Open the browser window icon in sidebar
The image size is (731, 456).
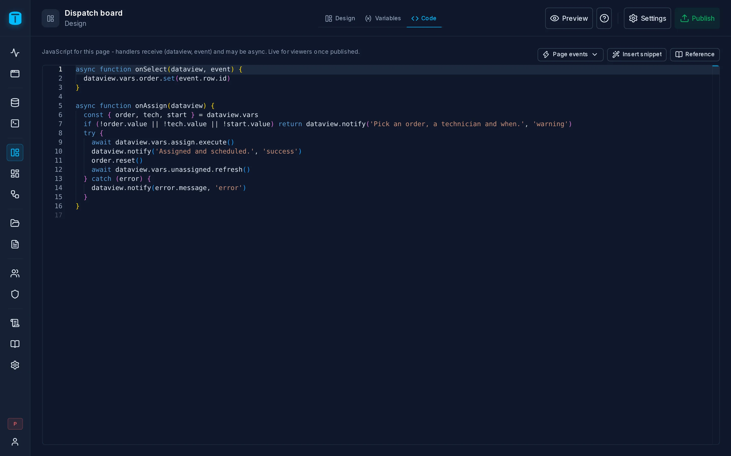tap(15, 73)
